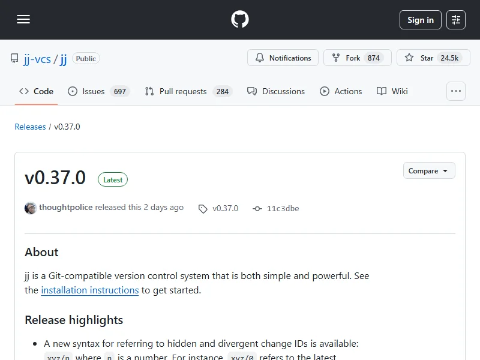Switch to the Issues tab
The height and width of the screenshot is (360, 480).
(94, 92)
